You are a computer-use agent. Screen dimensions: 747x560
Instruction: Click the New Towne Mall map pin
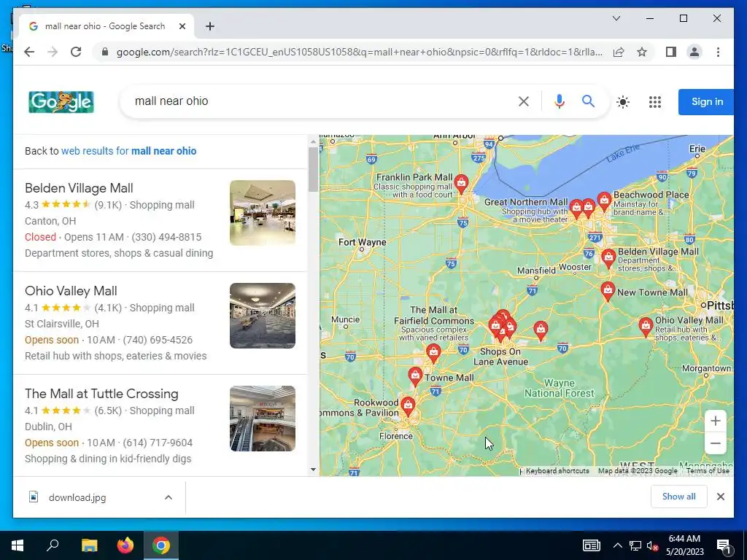pos(608,290)
